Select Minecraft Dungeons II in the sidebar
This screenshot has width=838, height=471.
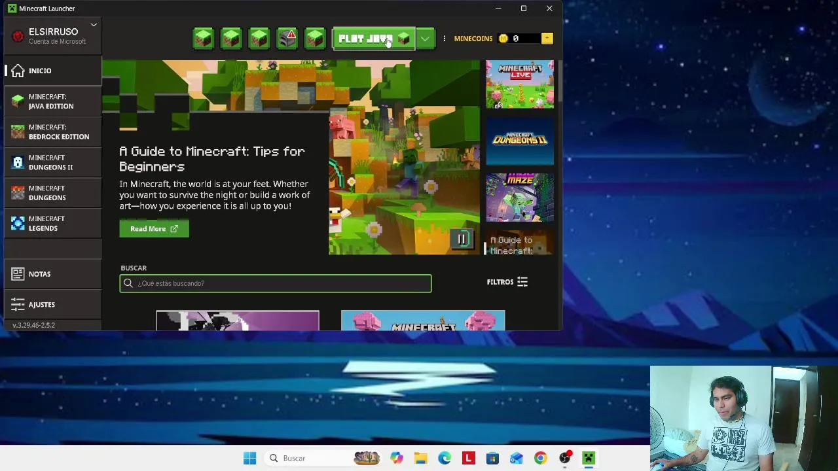(53, 162)
